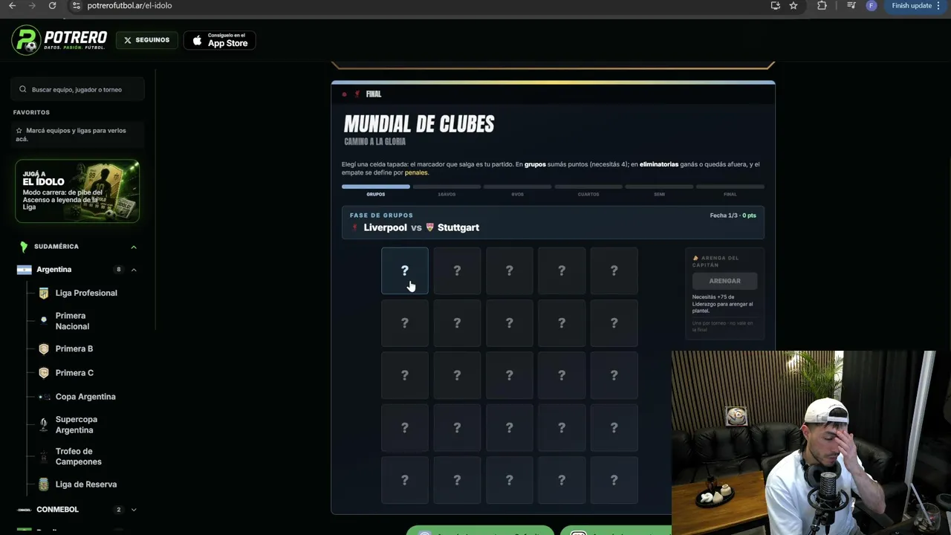The width and height of the screenshot is (951, 535).
Task: Click the 'CAMINO A LA GLORIA' subtitle
Action: click(375, 142)
